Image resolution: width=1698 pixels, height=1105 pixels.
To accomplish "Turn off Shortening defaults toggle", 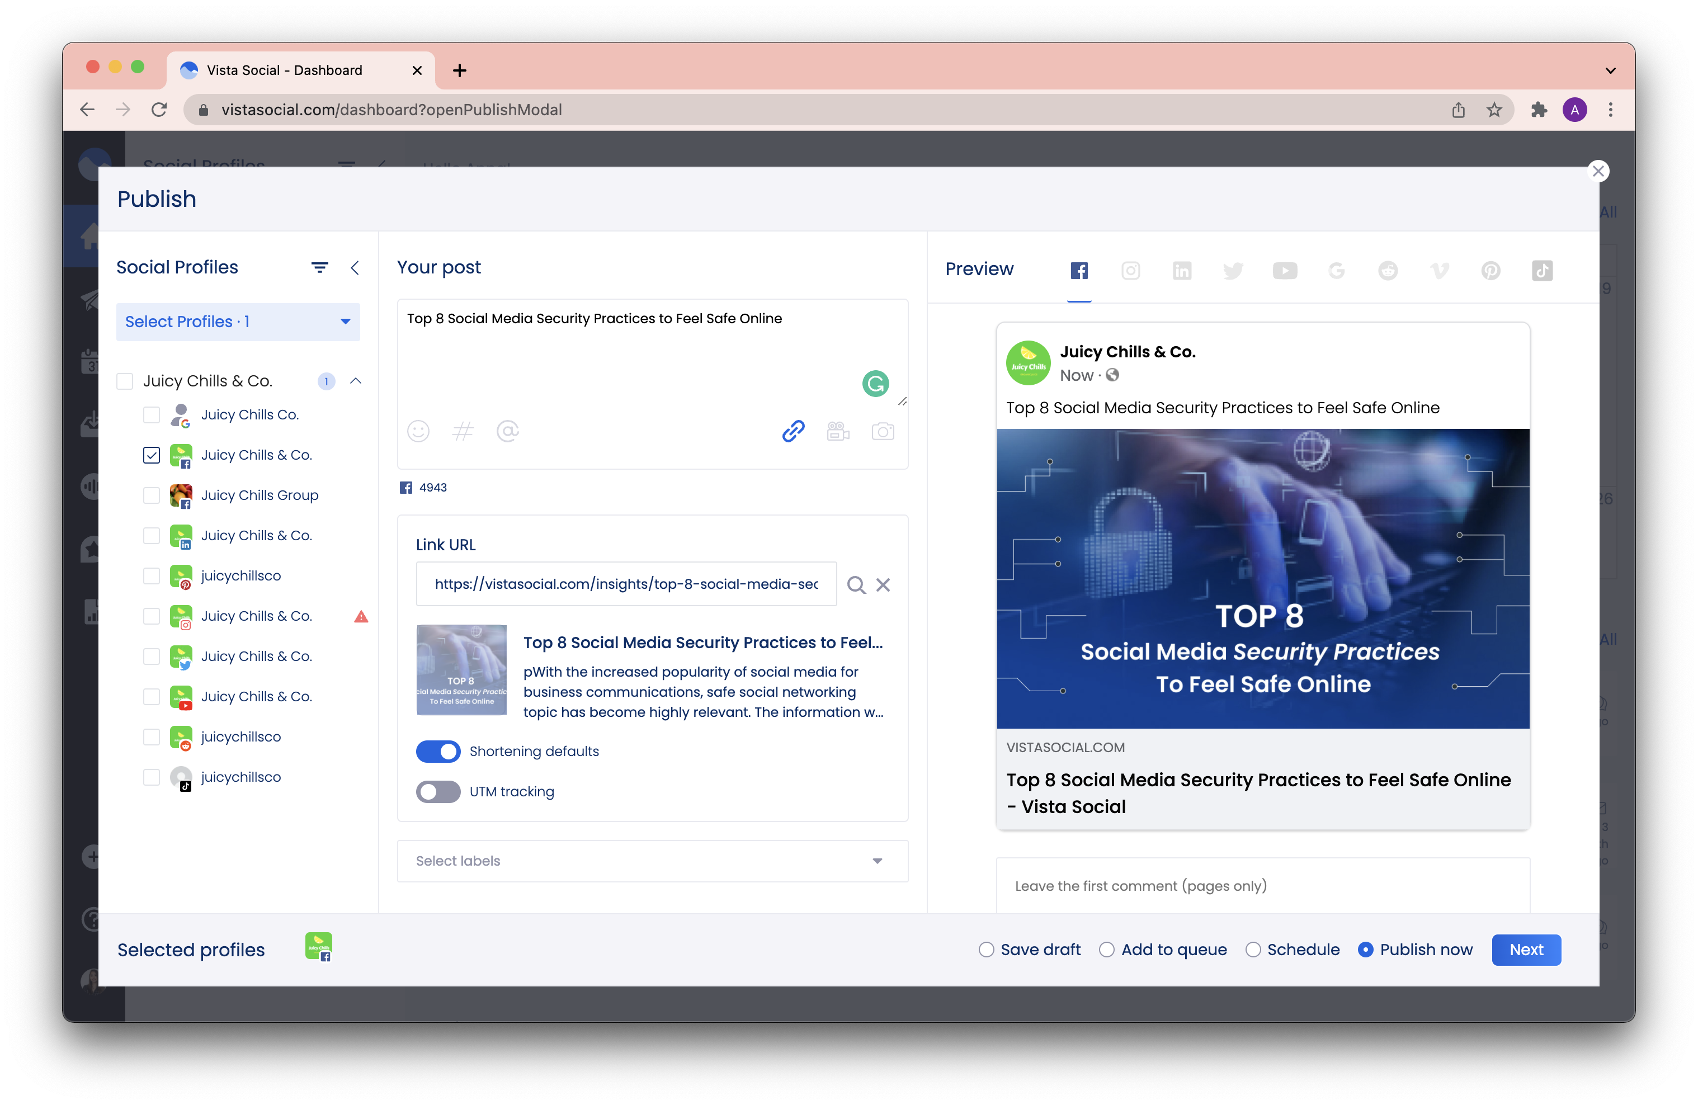I will pyautogui.click(x=438, y=751).
